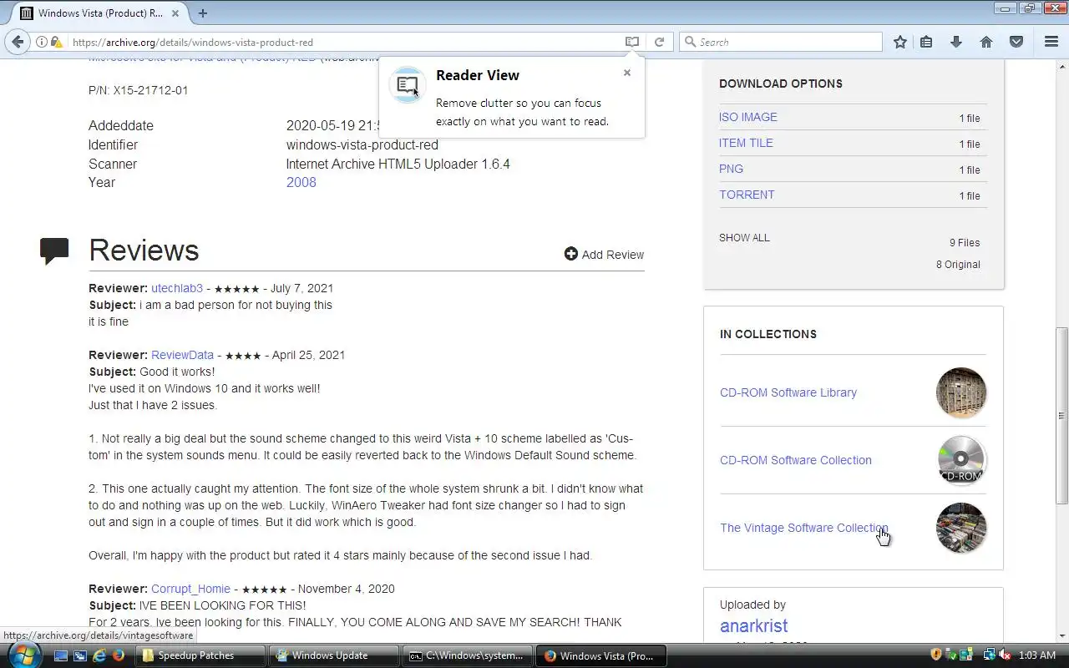This screenshot has width=1069, height=668.
Task: Click the Reviews speech bubble icon
Action: point(54,251)
